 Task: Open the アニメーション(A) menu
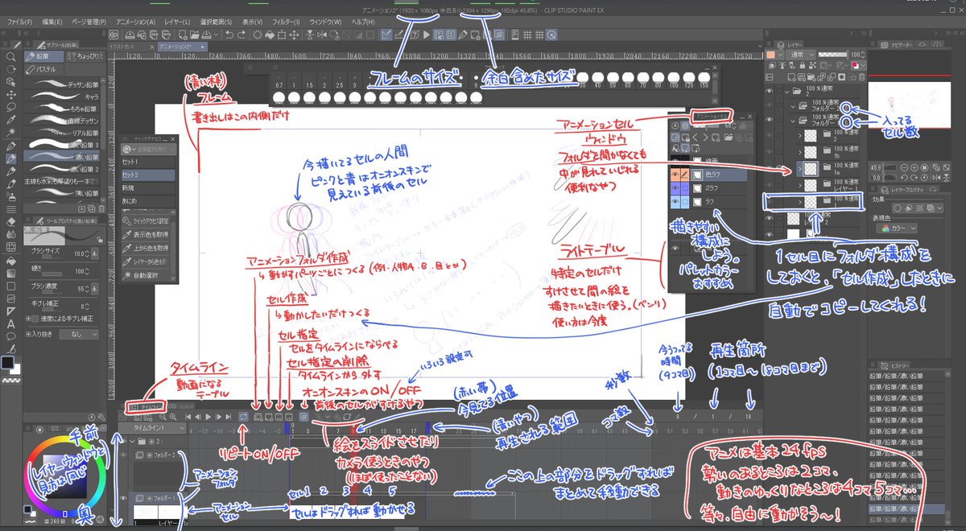pos(135,21)
